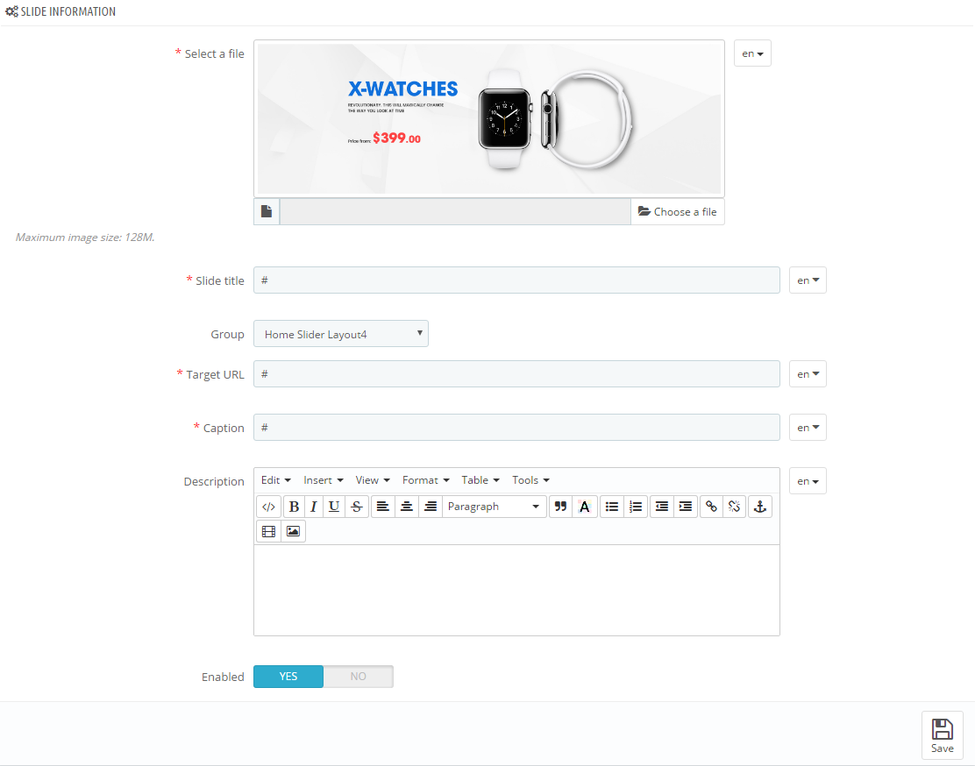Open language dropdown next to Slide title
Viewport: 975px width, 766px height.
pyautogui.click(x=808, y=280)
